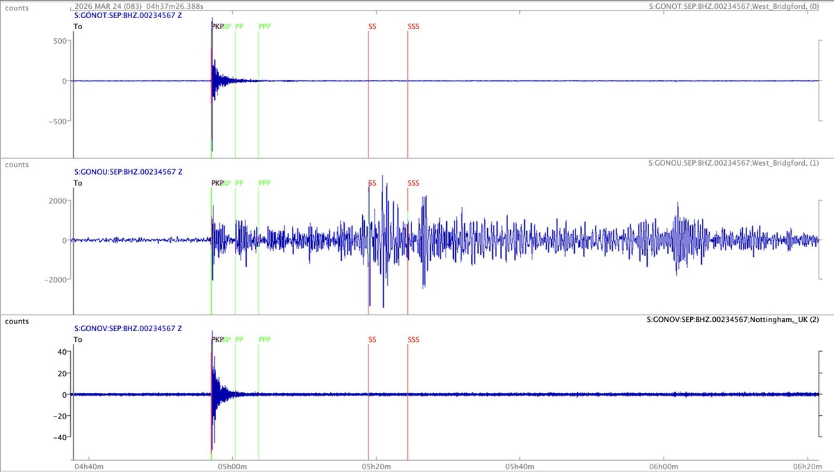
Task: Select SSS phase label in GONOU trace
Action: click(x=414, y=183)
